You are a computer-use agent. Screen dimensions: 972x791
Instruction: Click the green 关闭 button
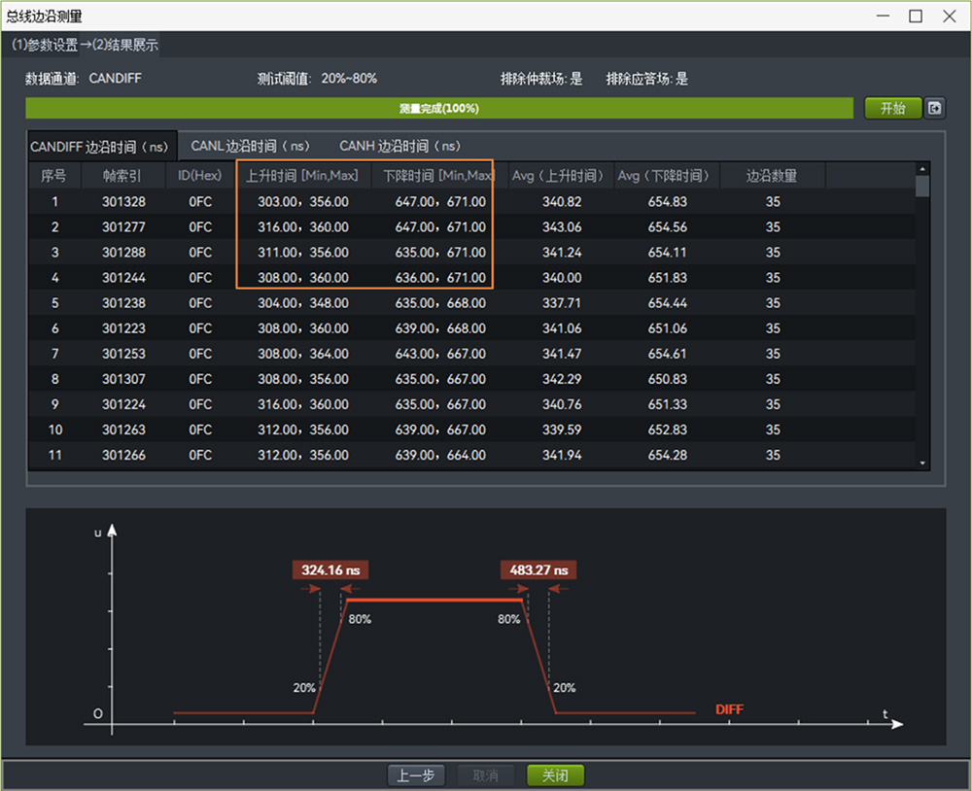555,775
